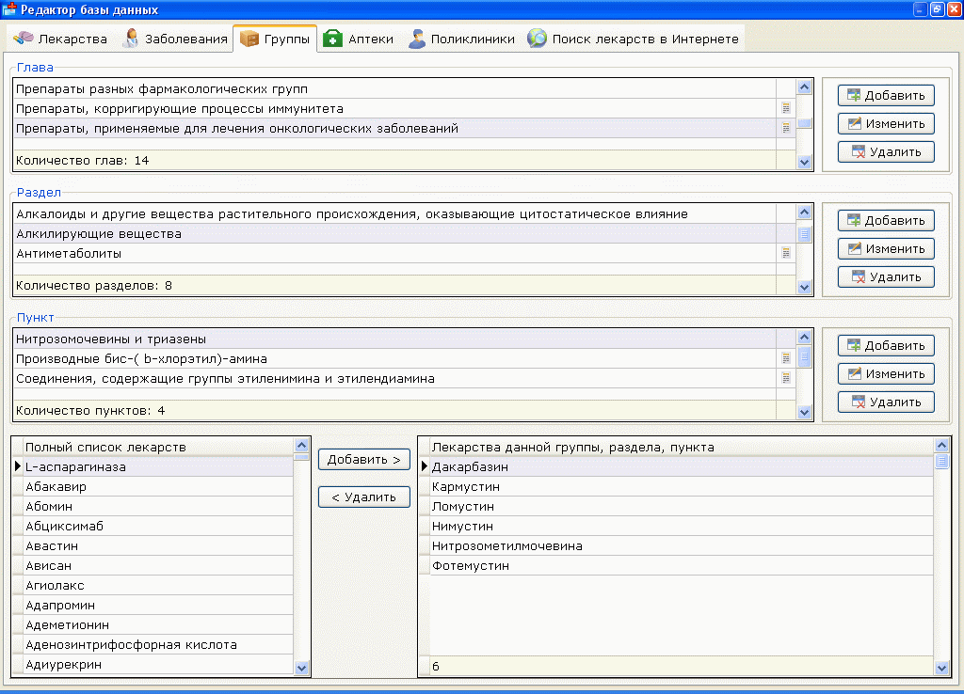Select 'Кармустин' in group drugs list
This screenshot has height=694, width=964.
[682, 486]
